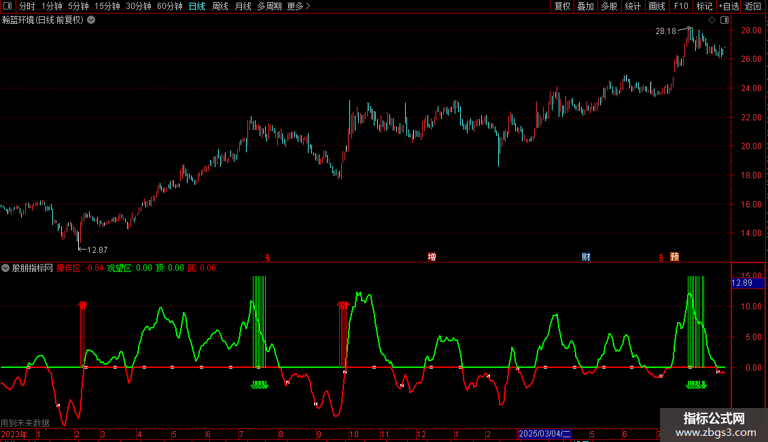Click the 2023年 label on time axis
The width and height of the screenshot is (768, 442).
(14, 434)
